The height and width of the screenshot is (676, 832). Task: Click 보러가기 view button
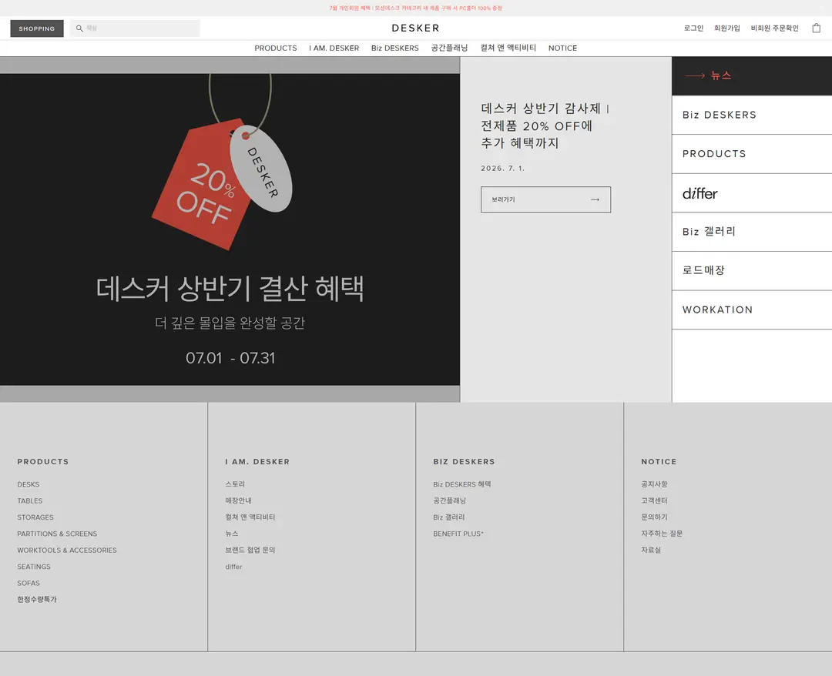(x=545, y=200)
